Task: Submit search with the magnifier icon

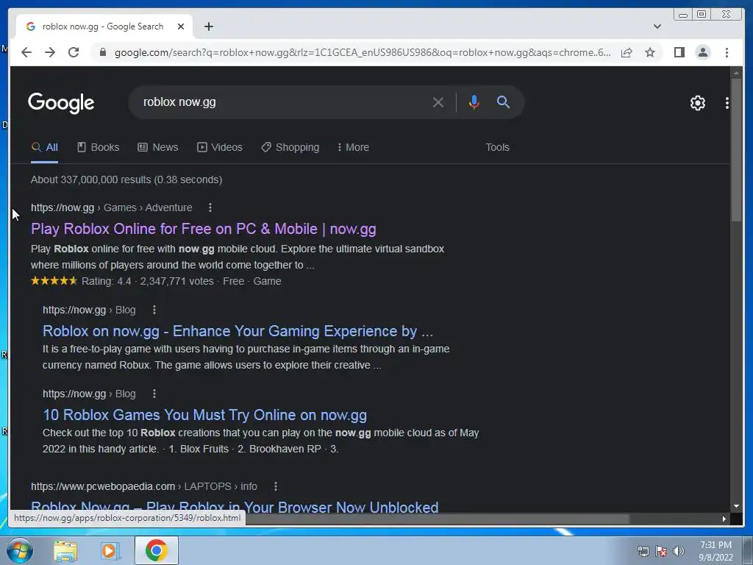Action: pos(503,102)
